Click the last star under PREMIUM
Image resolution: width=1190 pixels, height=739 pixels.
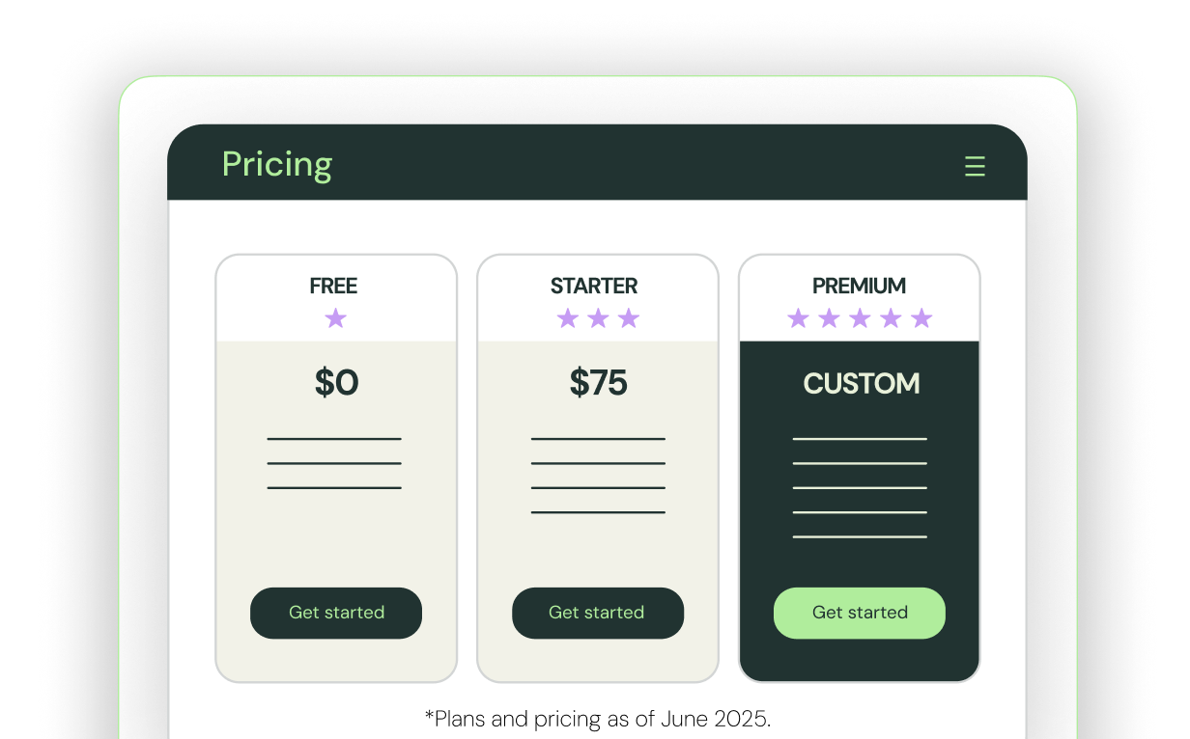pyautogui.click(x=921, y=317)
